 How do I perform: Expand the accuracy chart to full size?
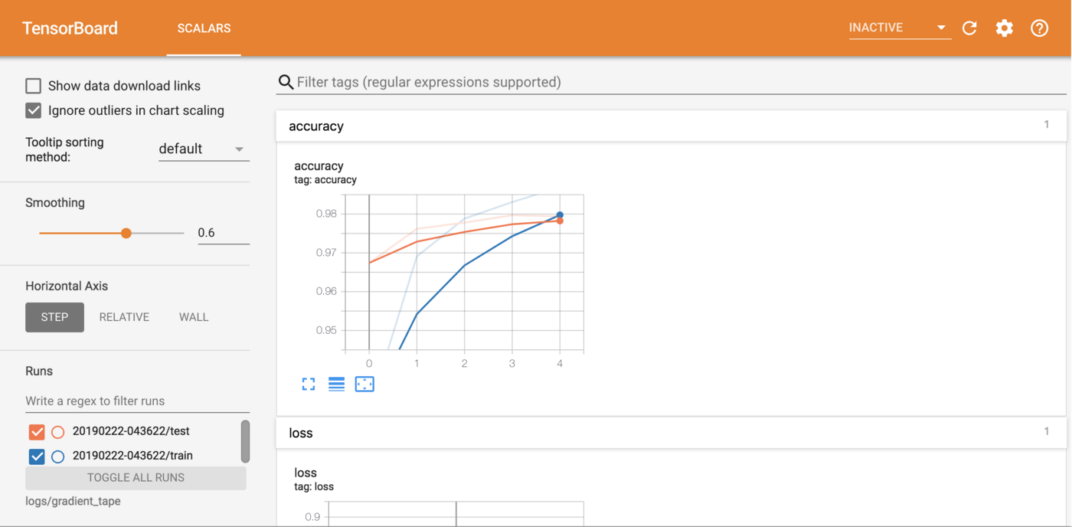click(x=309, y=384)
